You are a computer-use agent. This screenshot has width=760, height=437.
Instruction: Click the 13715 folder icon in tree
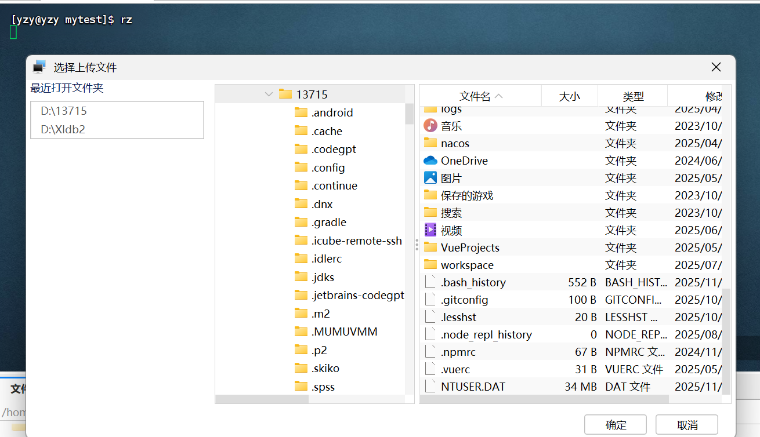pyautogui.click(x=285, y=94)
